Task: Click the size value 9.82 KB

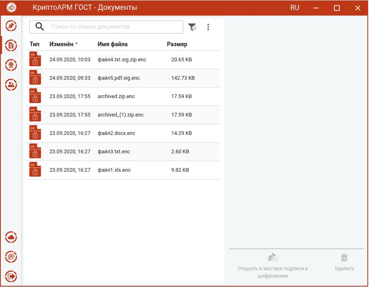Action: pyautogui.click(x=180, y=170)
